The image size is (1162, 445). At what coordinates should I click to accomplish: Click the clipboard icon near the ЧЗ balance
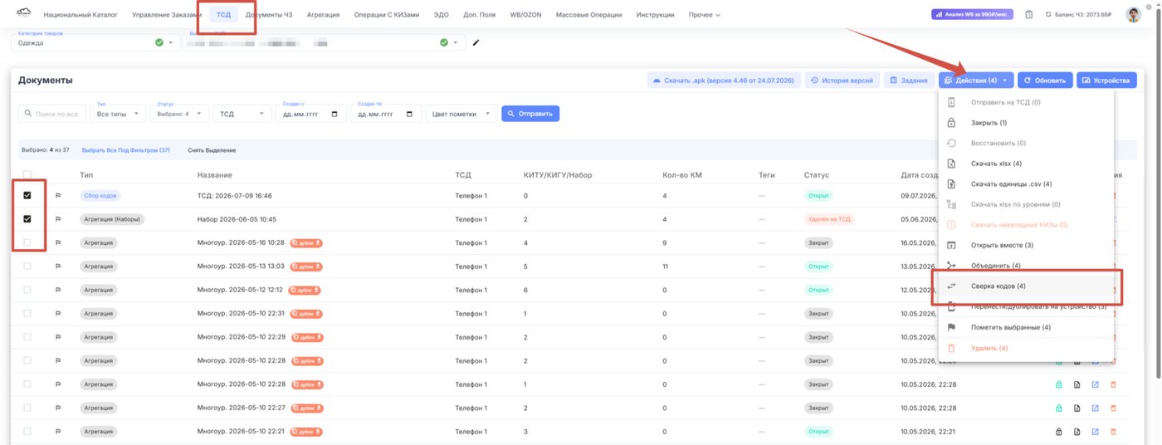[1029, 15]
